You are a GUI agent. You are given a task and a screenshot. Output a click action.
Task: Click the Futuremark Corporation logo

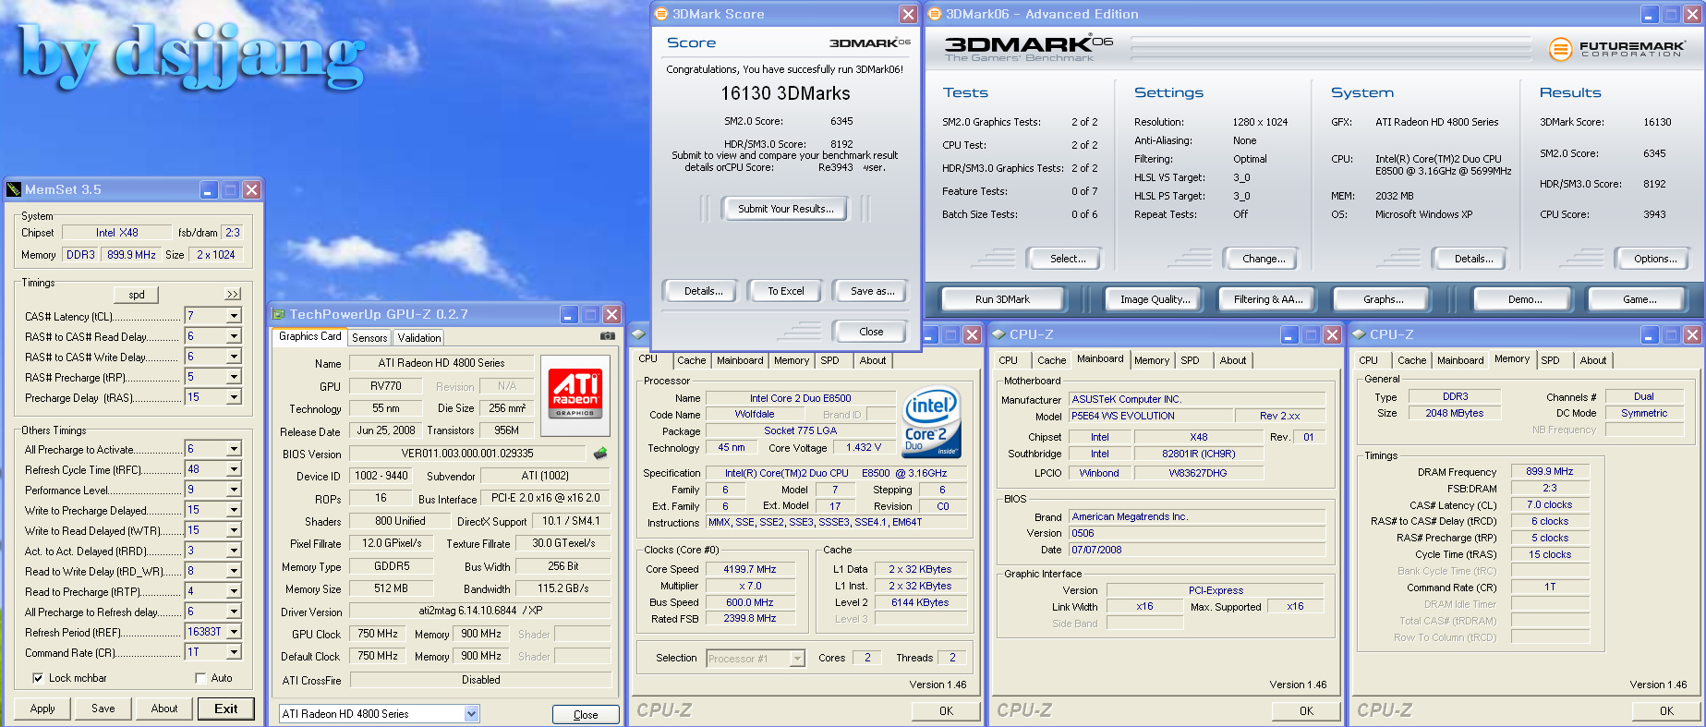coord(1615,49)
